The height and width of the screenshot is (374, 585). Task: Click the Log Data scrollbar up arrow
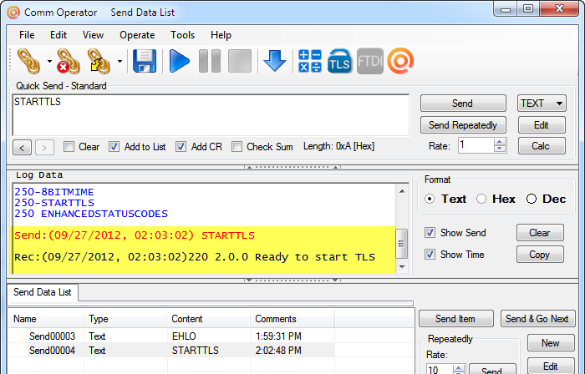(x=402, y=191)
